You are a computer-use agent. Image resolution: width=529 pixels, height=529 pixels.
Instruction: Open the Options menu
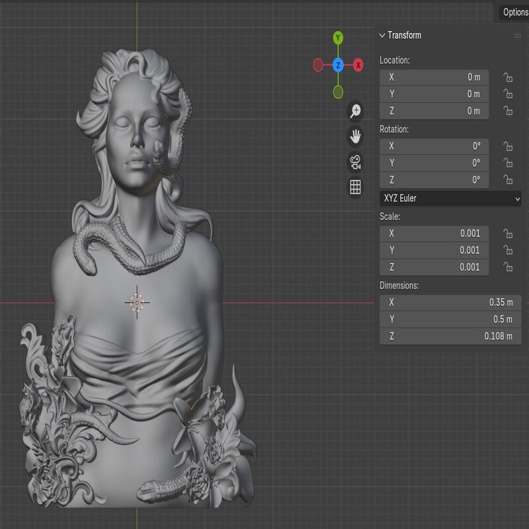click(x=515, y=12)
